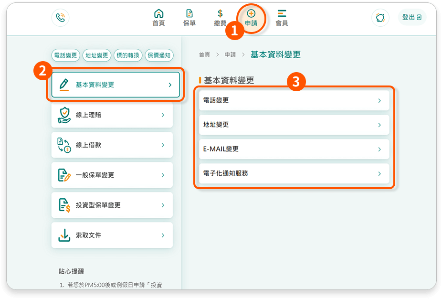Click the 登出 logout button
Screen dimensions: 442x299
click(412, 18)
